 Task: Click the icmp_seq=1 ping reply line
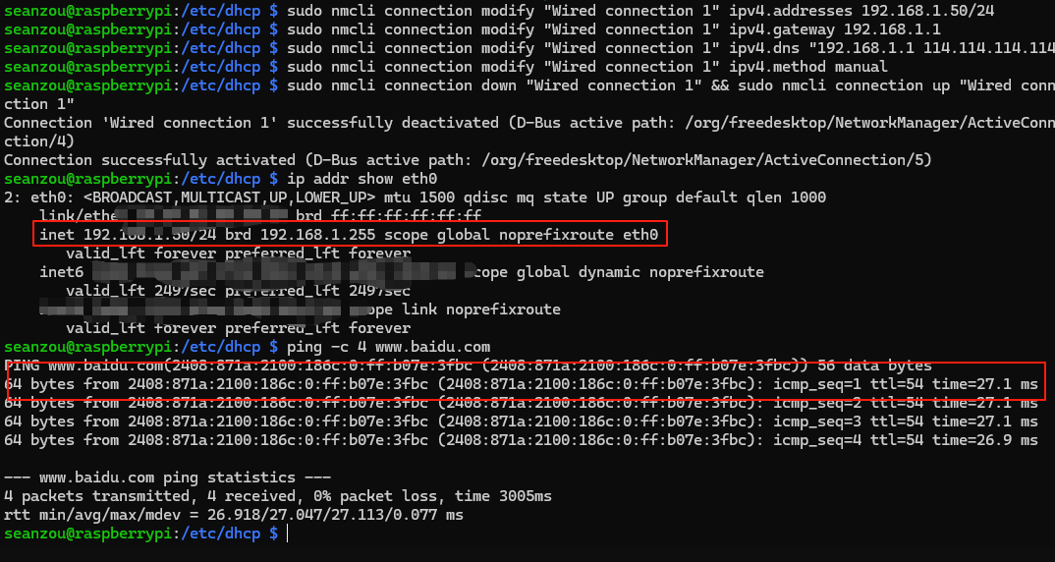tap(521, 384)
